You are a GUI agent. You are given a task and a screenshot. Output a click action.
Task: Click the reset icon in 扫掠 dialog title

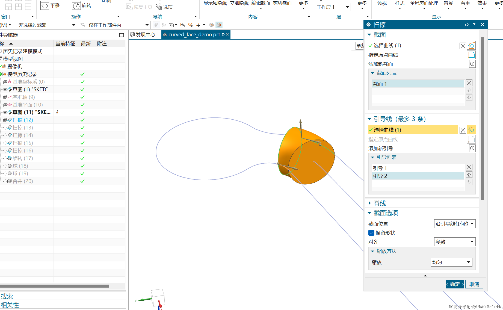tap(466, 25)
